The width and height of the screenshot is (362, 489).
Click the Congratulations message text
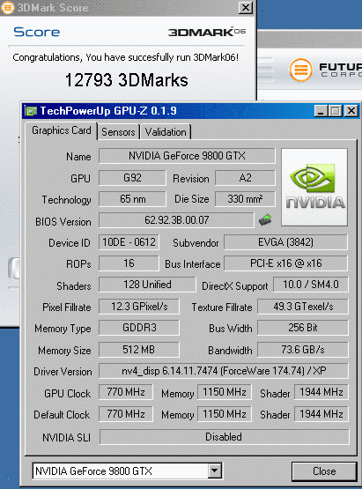[126, 57]
